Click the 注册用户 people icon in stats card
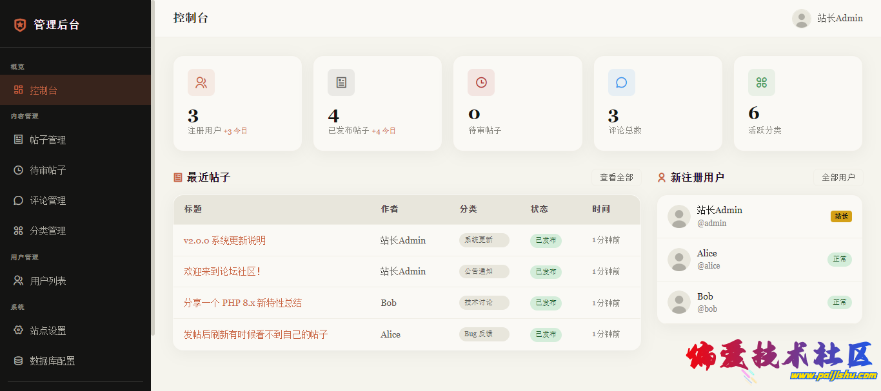 click(201, 82)
